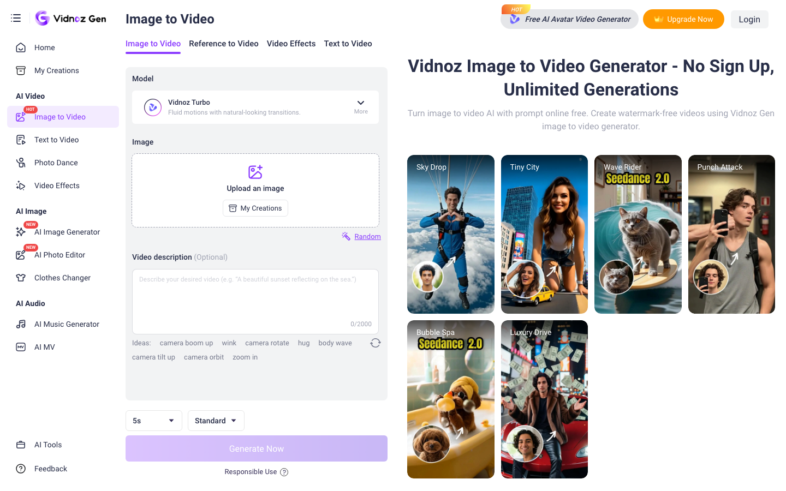Open the Punch Attack sample card
The width and height of the screenshot is (786, 491).
[731, 234]
